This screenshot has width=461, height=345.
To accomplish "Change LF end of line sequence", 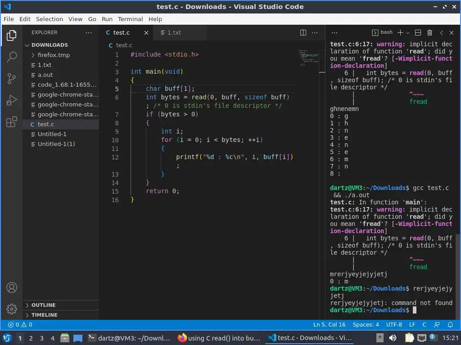I will (412, 325).
